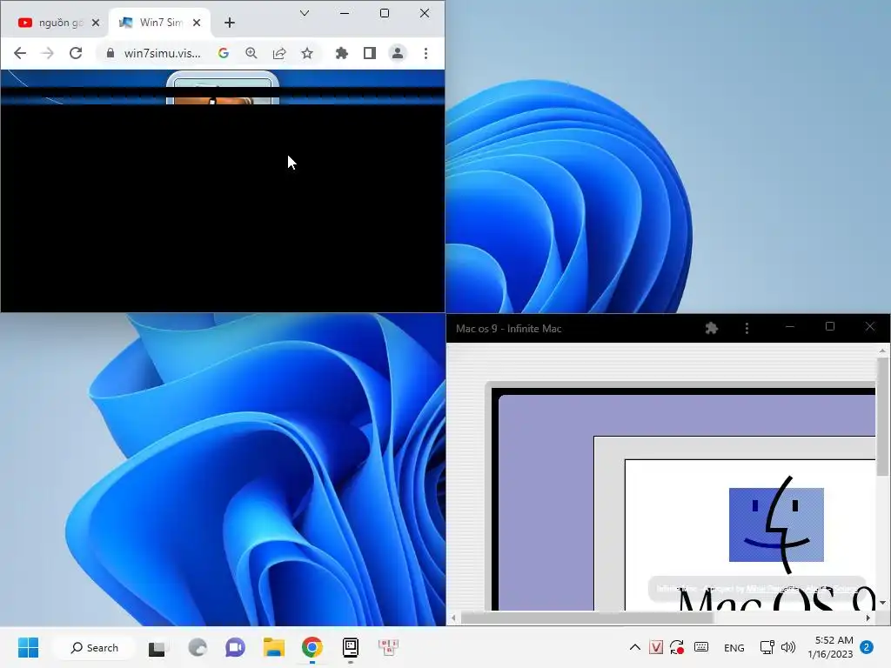Click scroll-down arrow in Infinite Mac window
The height and width of the screenshot is (668, 891).
click(882, 603)
